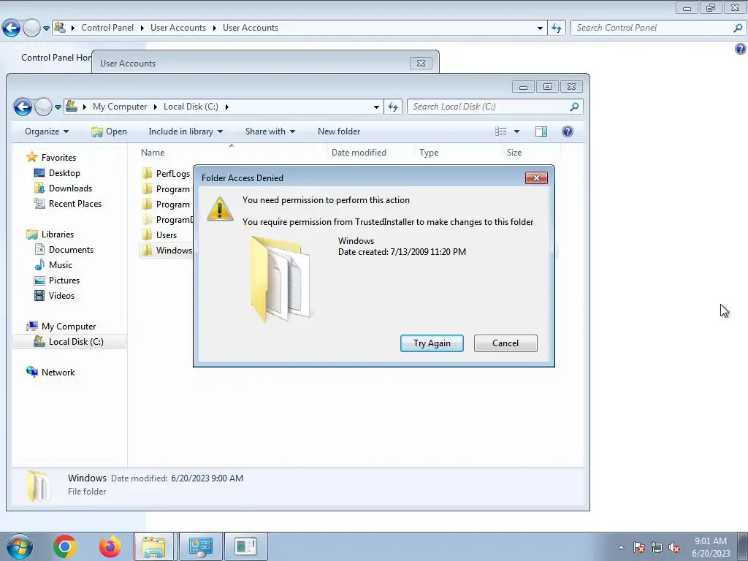Open Control Panel help question mark icon
This screenshot has width=748, height=561.
(x=741, y=49)
